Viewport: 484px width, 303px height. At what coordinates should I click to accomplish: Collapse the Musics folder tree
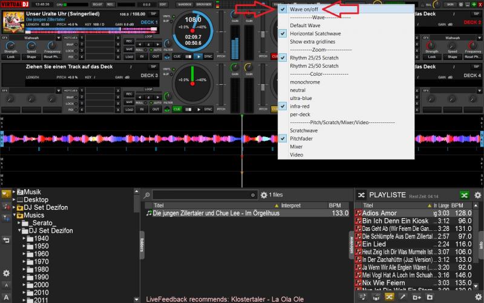click(x=13, y=215)
